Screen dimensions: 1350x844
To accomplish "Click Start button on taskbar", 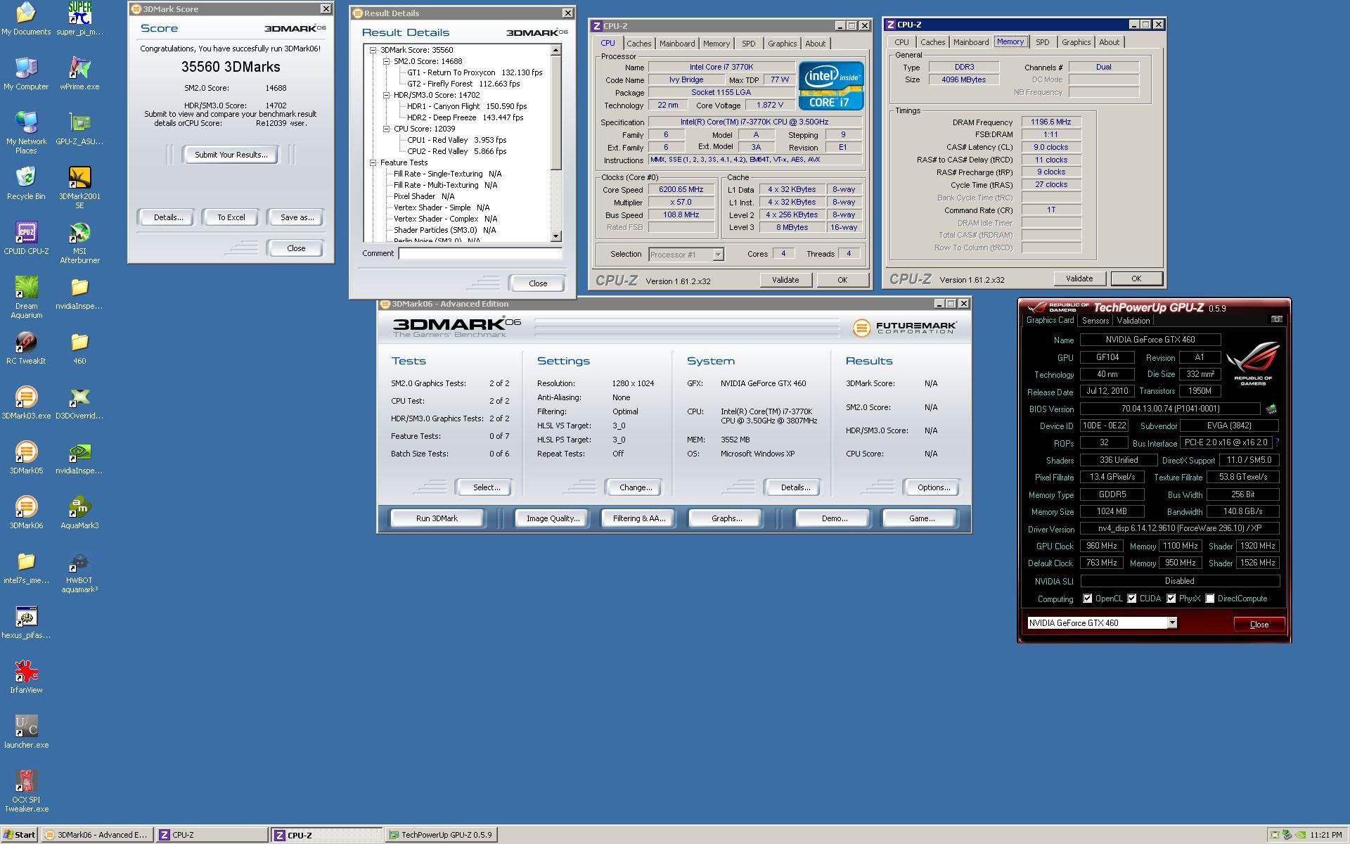I will tap(20, 835).
